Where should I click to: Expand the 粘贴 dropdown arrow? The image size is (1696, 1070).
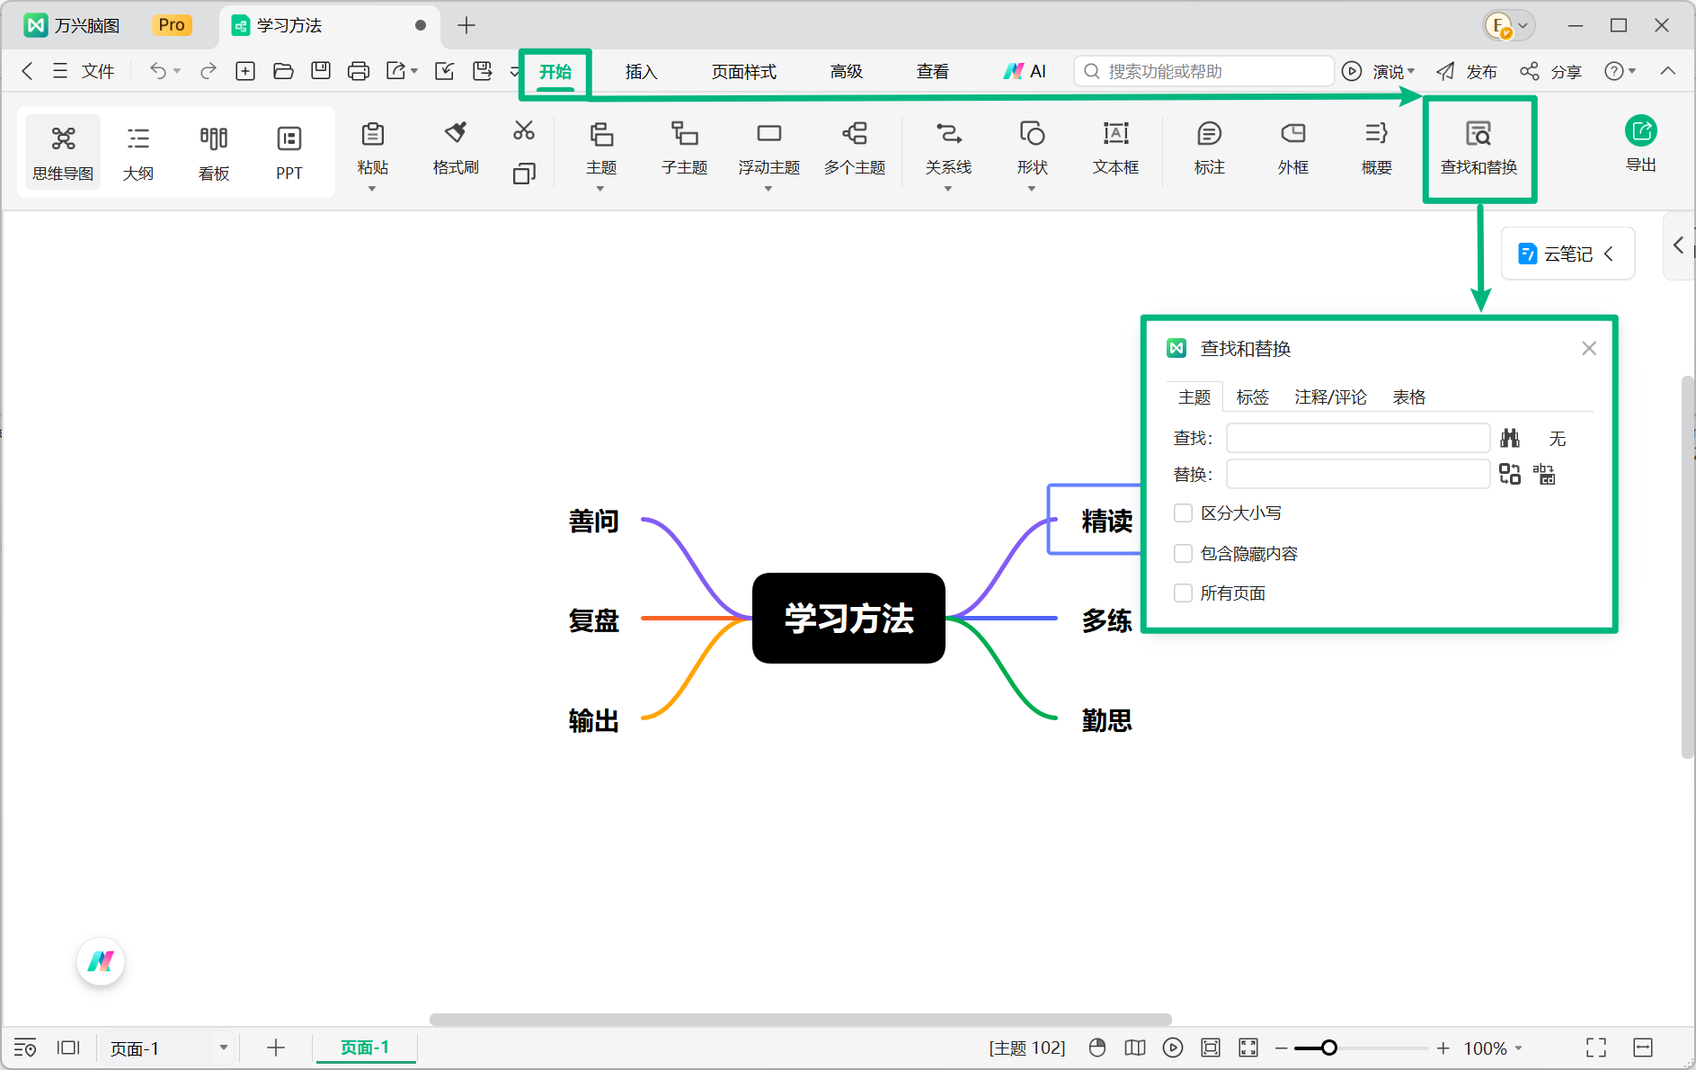click(x=372, y=189)
